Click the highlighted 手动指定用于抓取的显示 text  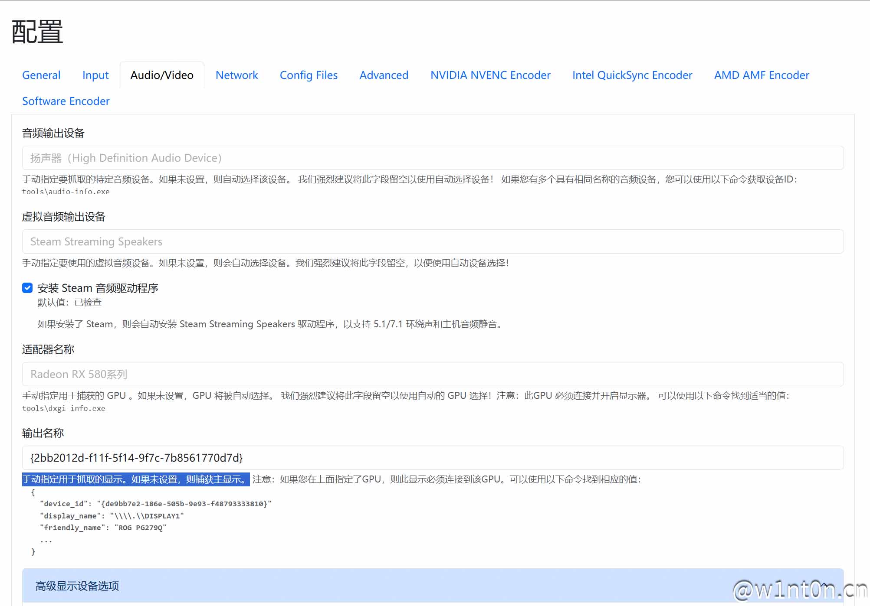point(136,479)
